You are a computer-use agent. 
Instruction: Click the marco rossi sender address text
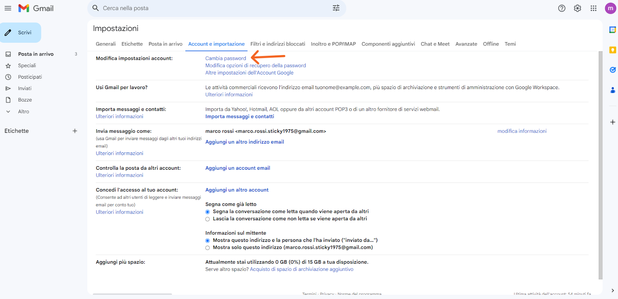(x=266, y=131)
